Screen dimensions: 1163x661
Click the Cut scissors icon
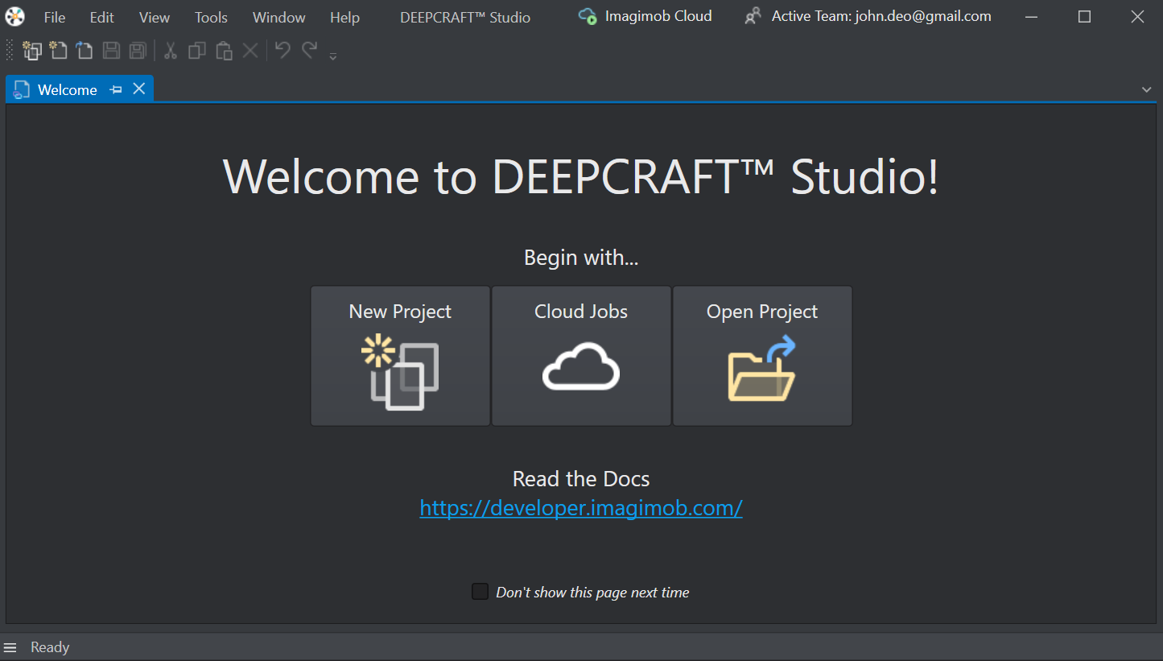(170, 51)
